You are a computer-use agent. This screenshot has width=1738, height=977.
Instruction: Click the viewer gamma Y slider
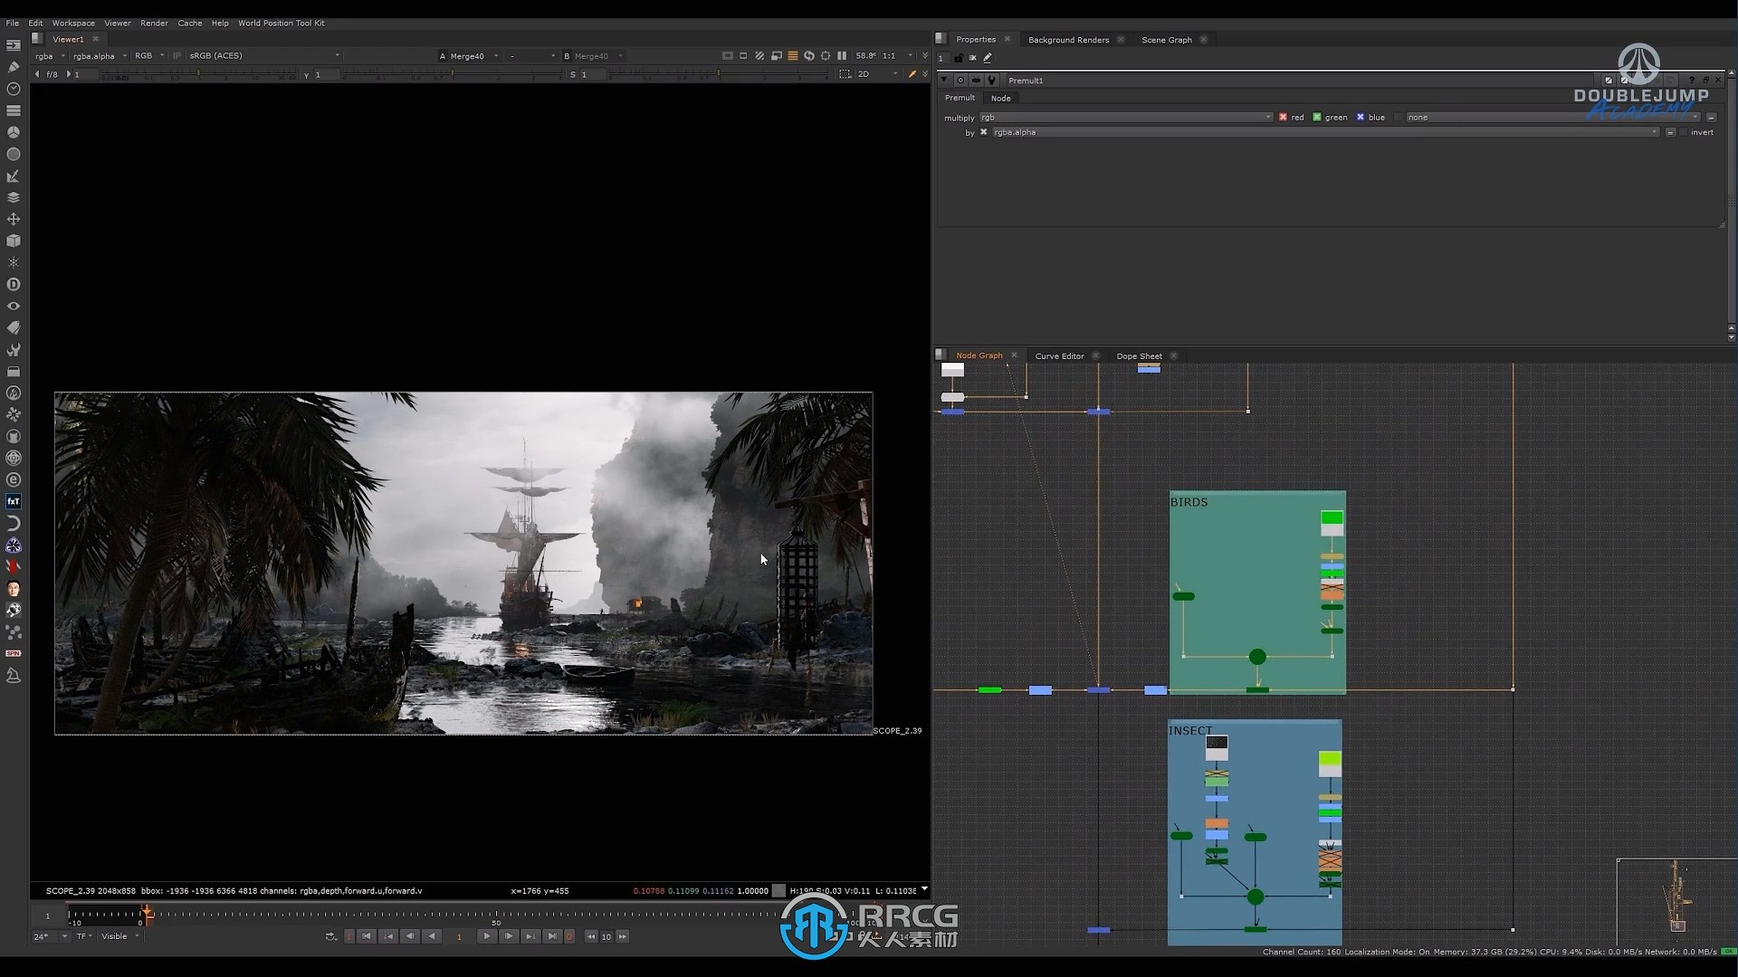[x=453, y=75]
